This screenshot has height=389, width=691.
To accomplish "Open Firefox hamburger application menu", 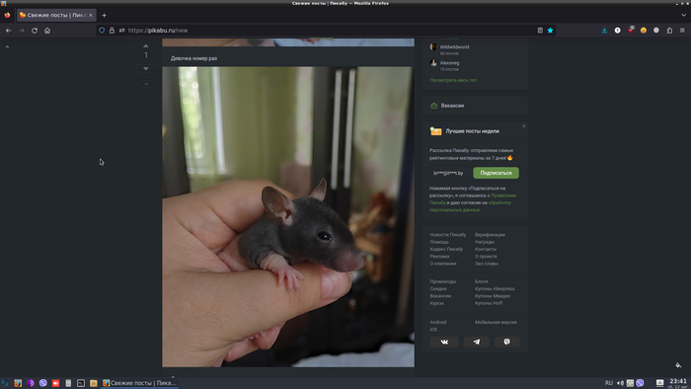I will pos(682,31).
